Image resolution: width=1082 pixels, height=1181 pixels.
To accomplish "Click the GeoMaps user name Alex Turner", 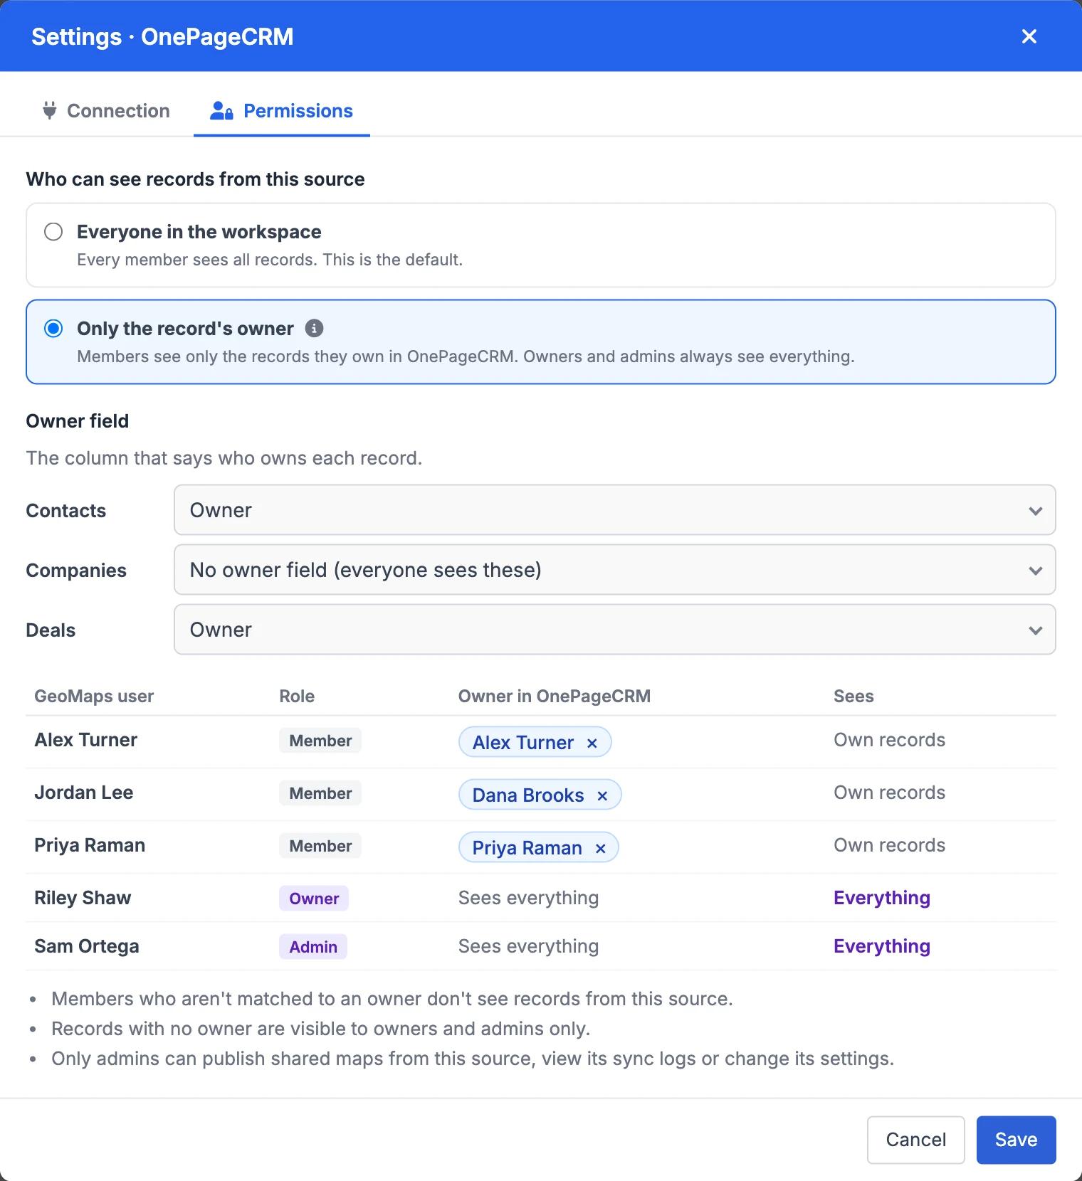I will (86, 740).
